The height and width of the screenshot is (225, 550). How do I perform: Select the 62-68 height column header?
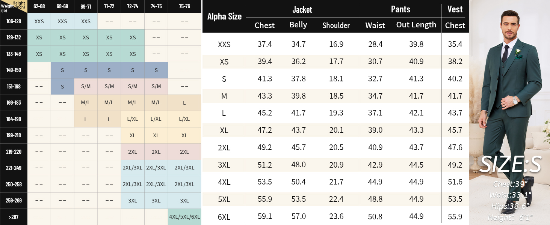coord(39,6)
